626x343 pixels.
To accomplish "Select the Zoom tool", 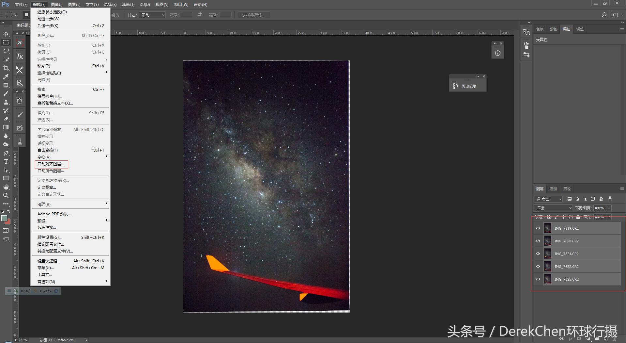I will point(6,195).
